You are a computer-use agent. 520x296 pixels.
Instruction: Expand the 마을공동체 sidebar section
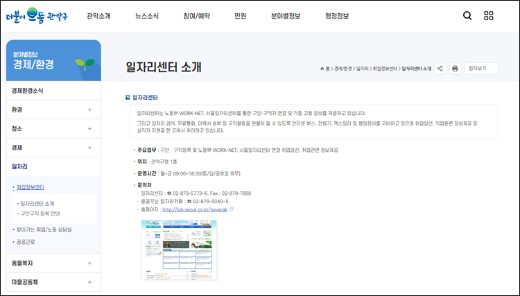pyautogui.click(x=53, y=282)
